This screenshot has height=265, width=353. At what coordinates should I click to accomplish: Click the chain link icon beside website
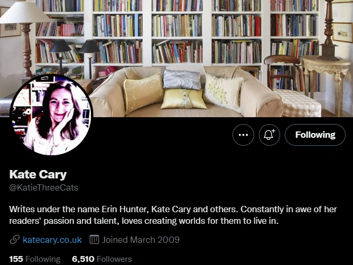point(15,240)
